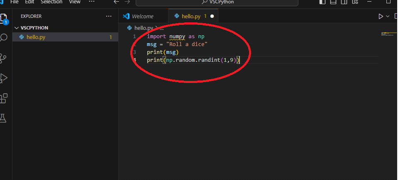This screenshot has width=398, height=180.
Task: Open the run button dropdown arrow
Action: [x=388, y=16]
